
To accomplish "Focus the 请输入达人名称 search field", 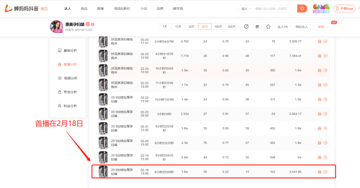I will [275, 9].
